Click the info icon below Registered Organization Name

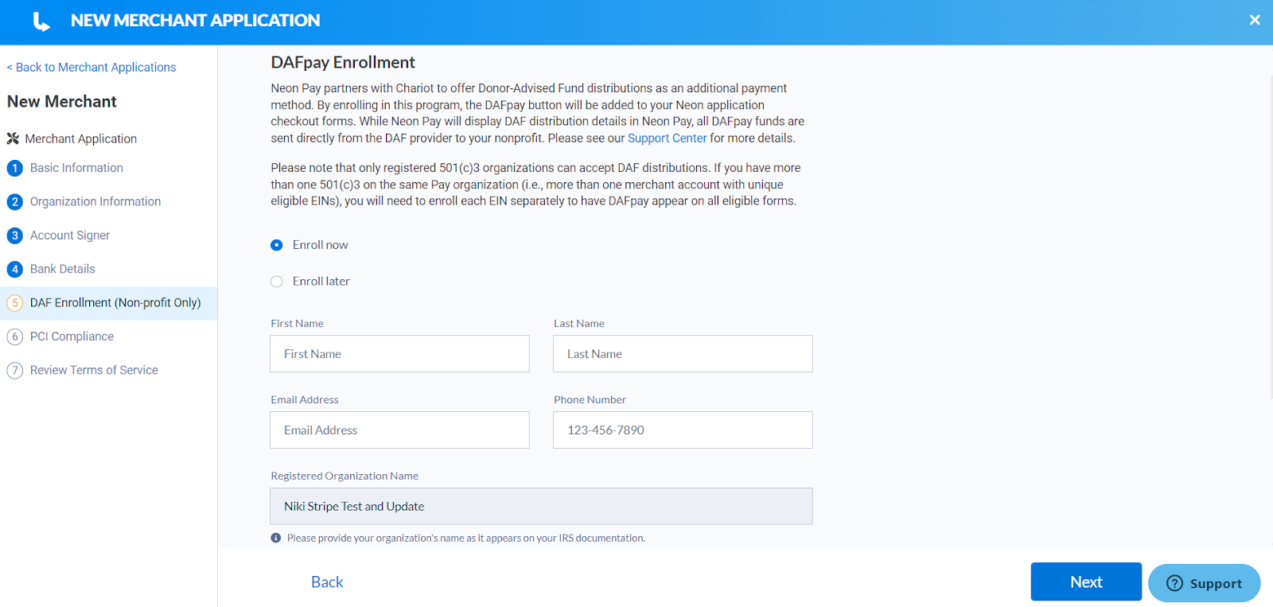[276, 538]
